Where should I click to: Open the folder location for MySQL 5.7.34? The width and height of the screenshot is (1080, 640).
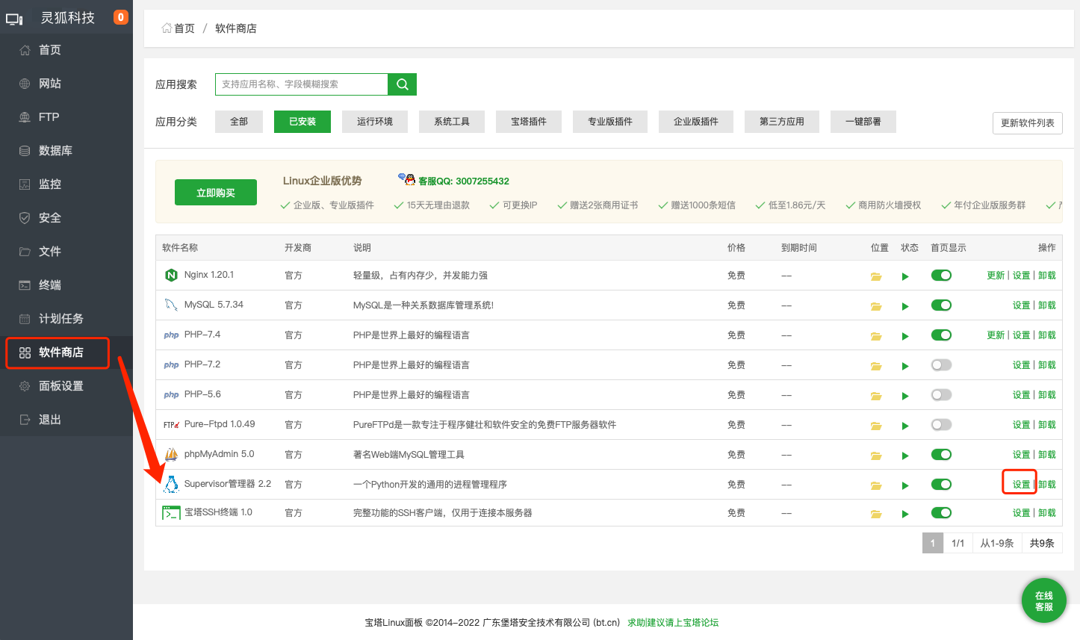(876, 306)
